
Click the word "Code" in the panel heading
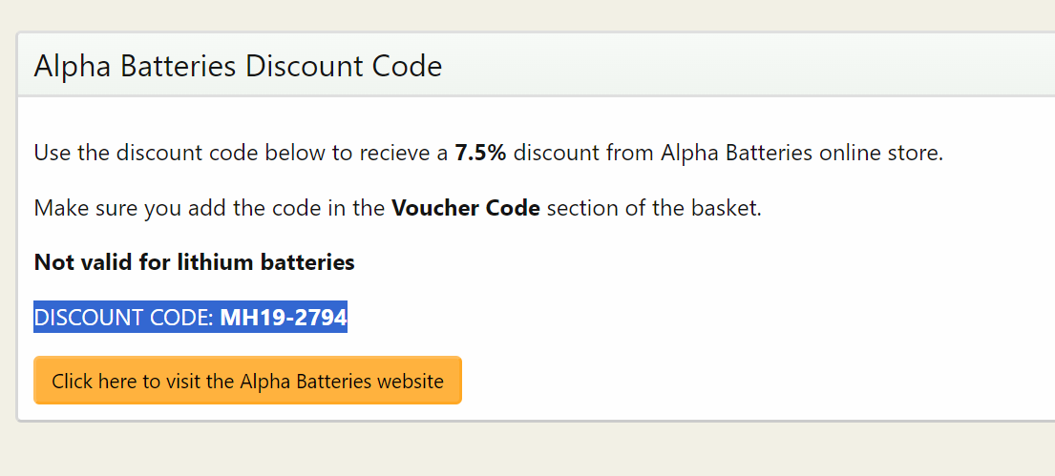pyautogui.click(x=404, y=67)
